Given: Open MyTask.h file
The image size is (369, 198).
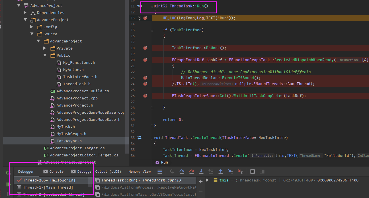Looking at the screenshot, I should (x=65, y=126).
